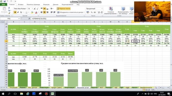The image size is (172, 96).
Task: Align text left
Action: click(x=42, y=12)
